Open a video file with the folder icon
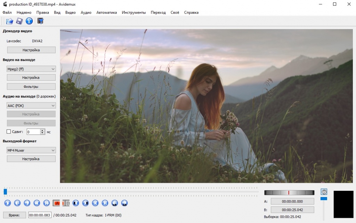The height and width of the screenshot is (223, 356). [9, 21]
